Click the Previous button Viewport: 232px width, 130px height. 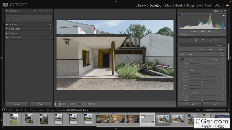click(189, 104)
